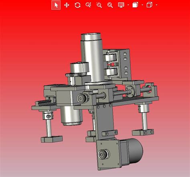Open the monitor display settings icon
The image size is (190, 177).
click(121, 5)
